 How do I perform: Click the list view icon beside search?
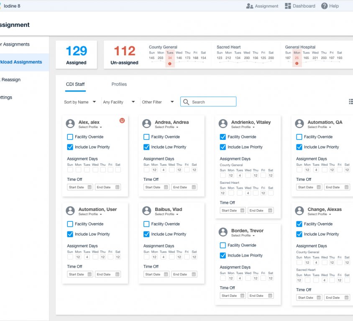(350, 102)
